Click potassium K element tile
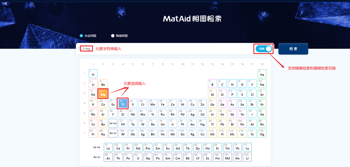 [93, 103]
